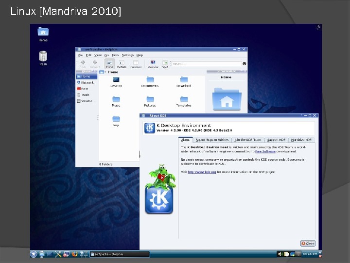Open the breadcrumb arrow before Home
Image resolution: width=350 pixels, height=263 pixels.
[106, 72]
